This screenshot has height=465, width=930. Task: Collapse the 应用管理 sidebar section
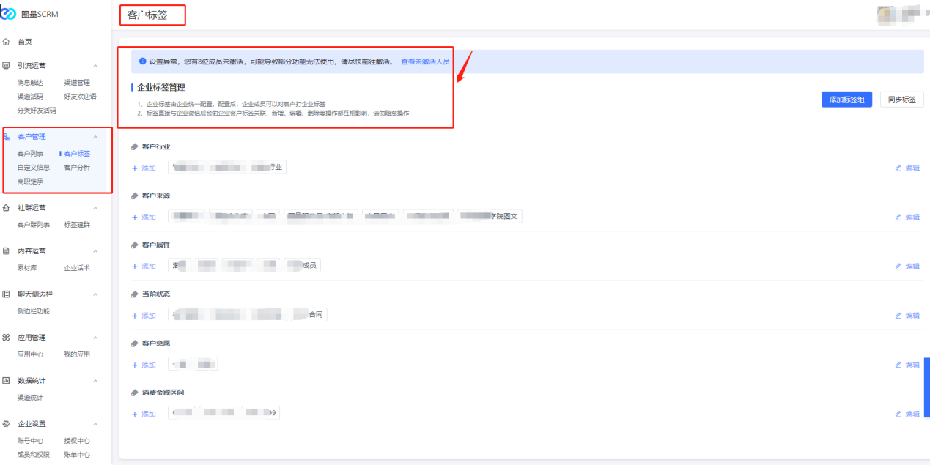point(95,338)
